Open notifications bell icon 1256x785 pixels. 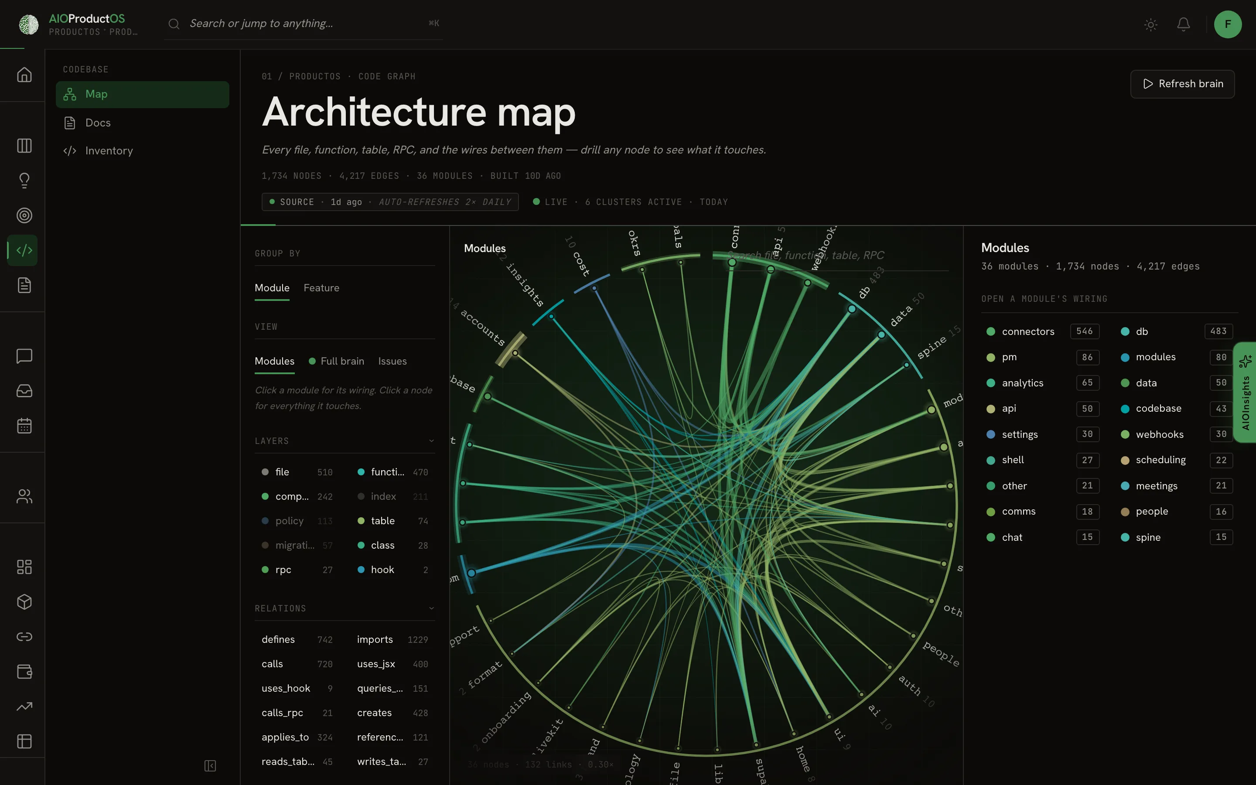click(x=1183, y=24)
